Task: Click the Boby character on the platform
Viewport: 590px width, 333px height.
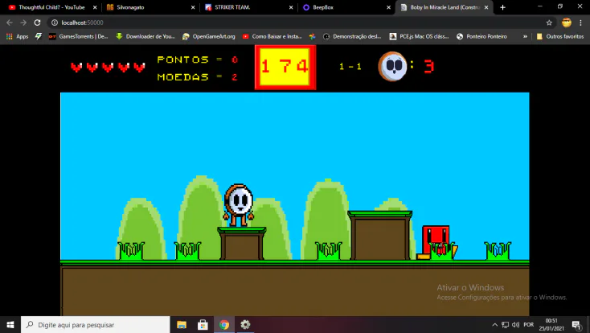Action: coord(239,205)
